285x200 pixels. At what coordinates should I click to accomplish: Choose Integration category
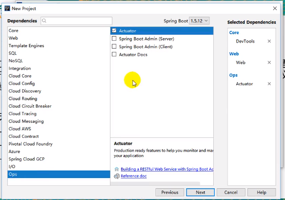pyautogui.click(x=59, y=68)
